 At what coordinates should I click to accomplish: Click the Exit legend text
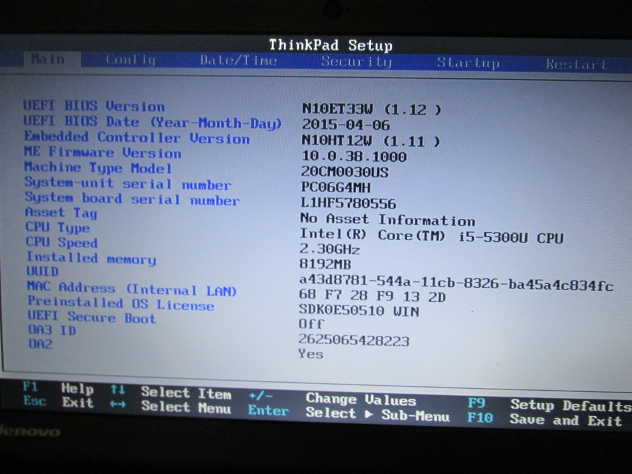[x=78, y=402]
